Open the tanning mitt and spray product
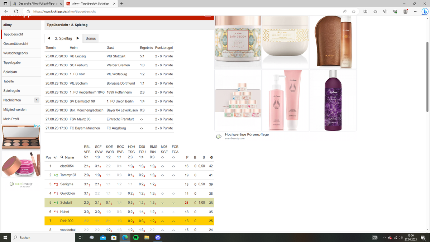The image size is (430, 242). click(x=333, y=42)
